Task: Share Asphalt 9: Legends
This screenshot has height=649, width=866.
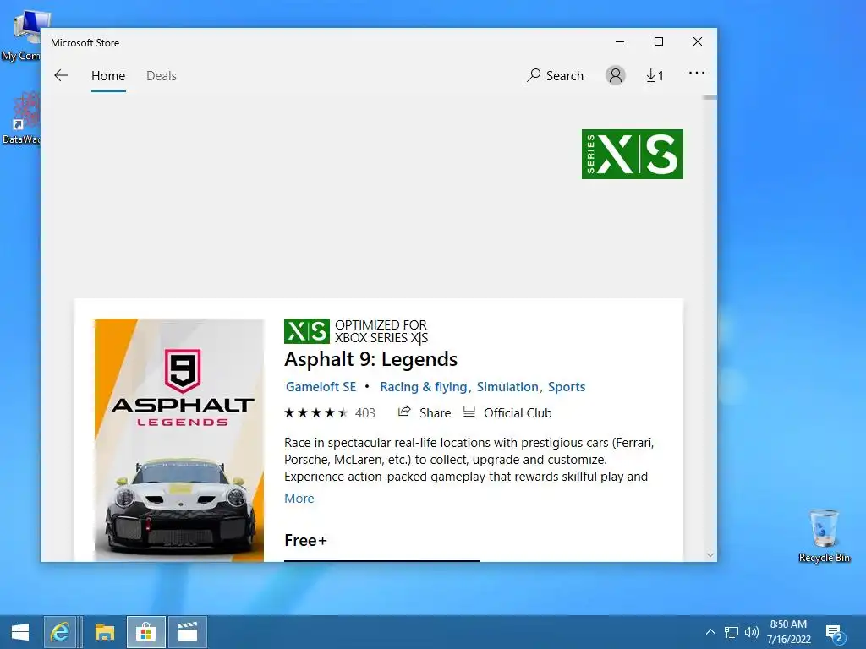Action: [425, 412]
